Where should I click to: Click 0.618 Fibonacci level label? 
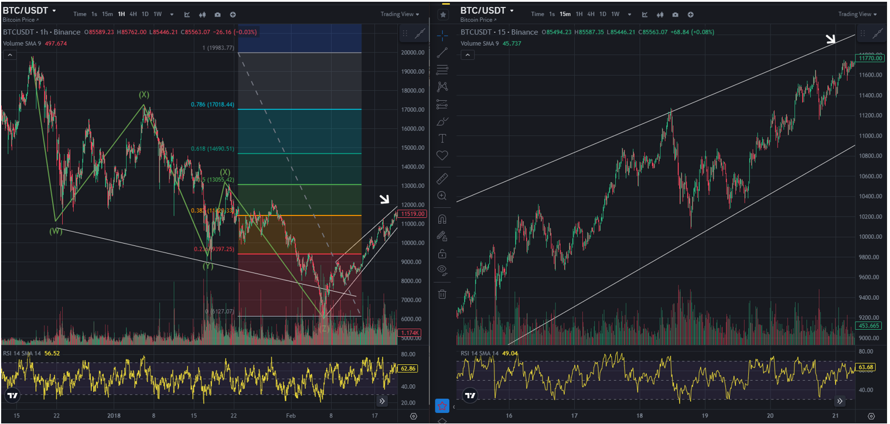212,149
